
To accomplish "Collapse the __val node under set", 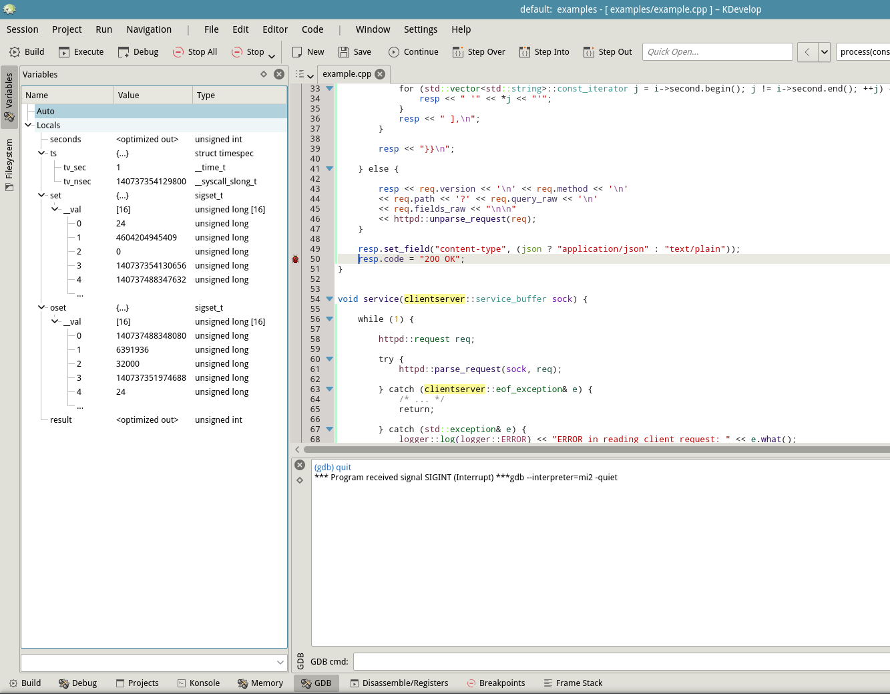I will (55, 209).
